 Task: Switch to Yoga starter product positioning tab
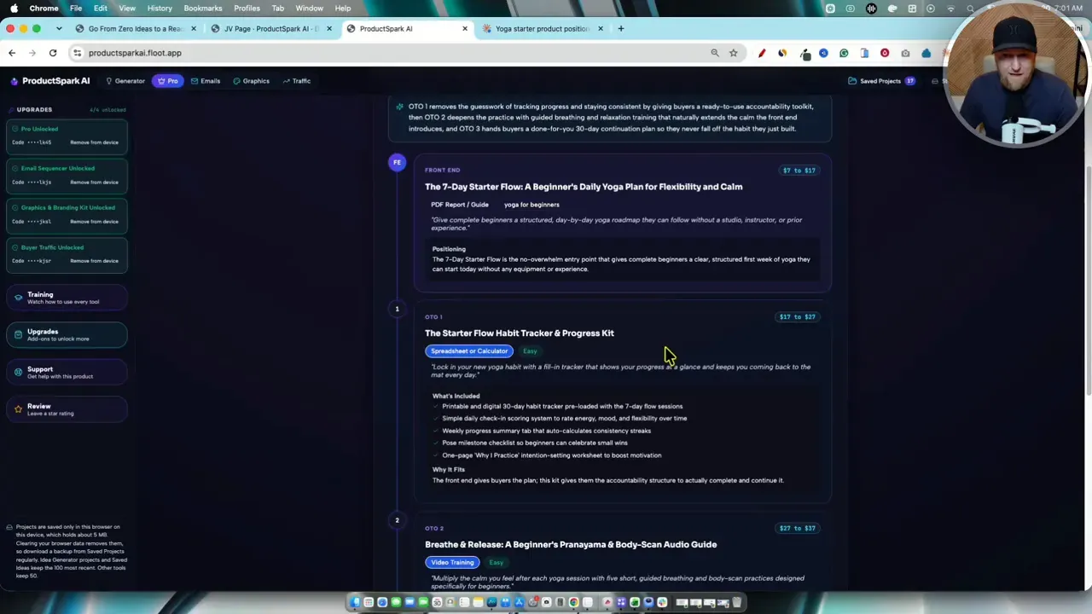pos(542,29)
